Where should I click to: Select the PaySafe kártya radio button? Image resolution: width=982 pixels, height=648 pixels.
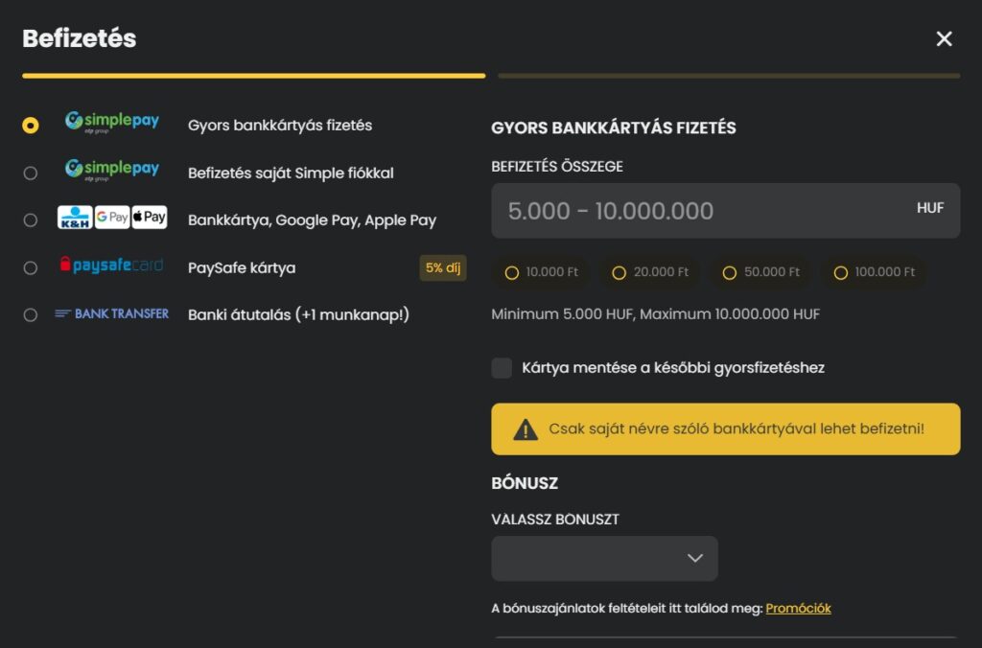tap(31, 268)
